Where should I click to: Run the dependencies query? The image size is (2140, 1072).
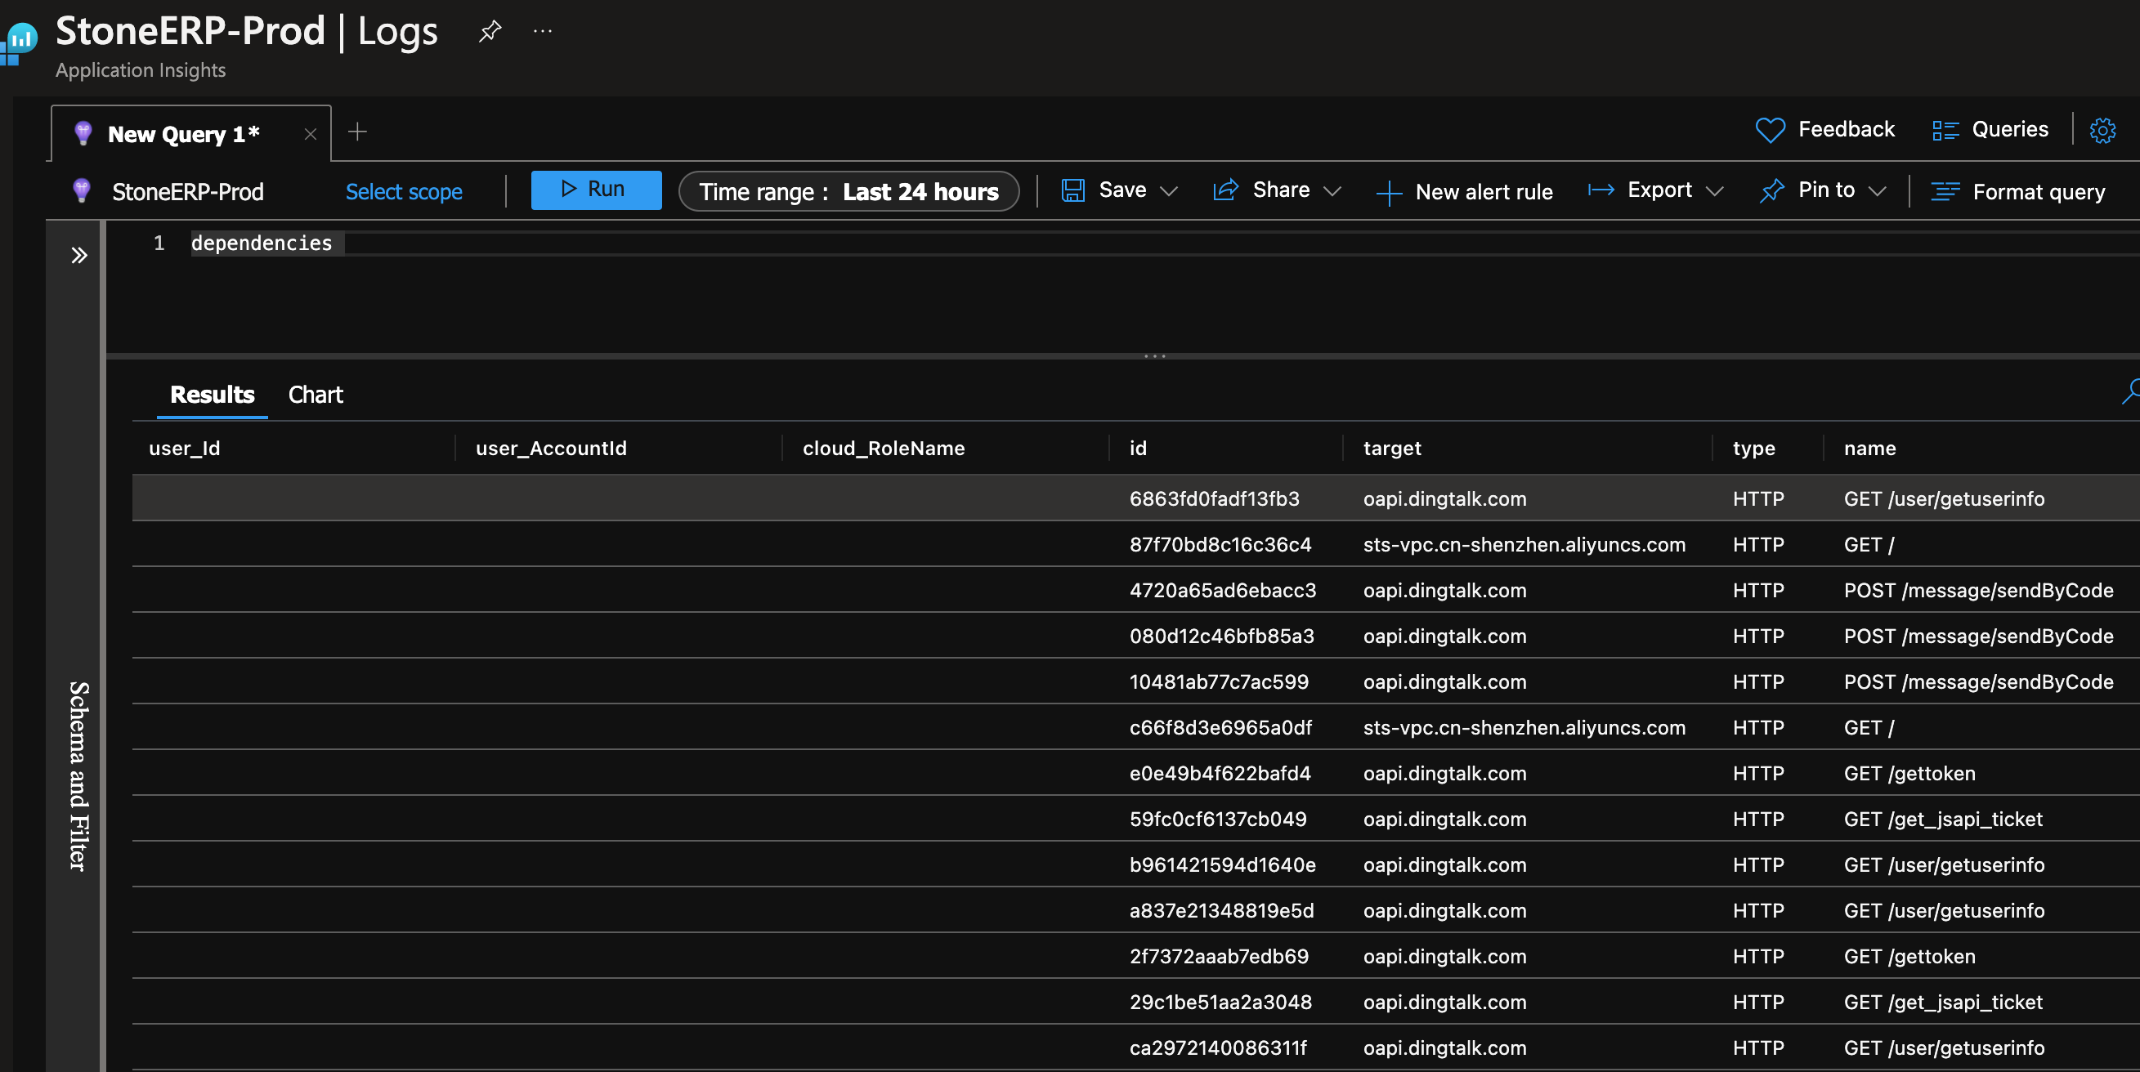click(597, 190)
